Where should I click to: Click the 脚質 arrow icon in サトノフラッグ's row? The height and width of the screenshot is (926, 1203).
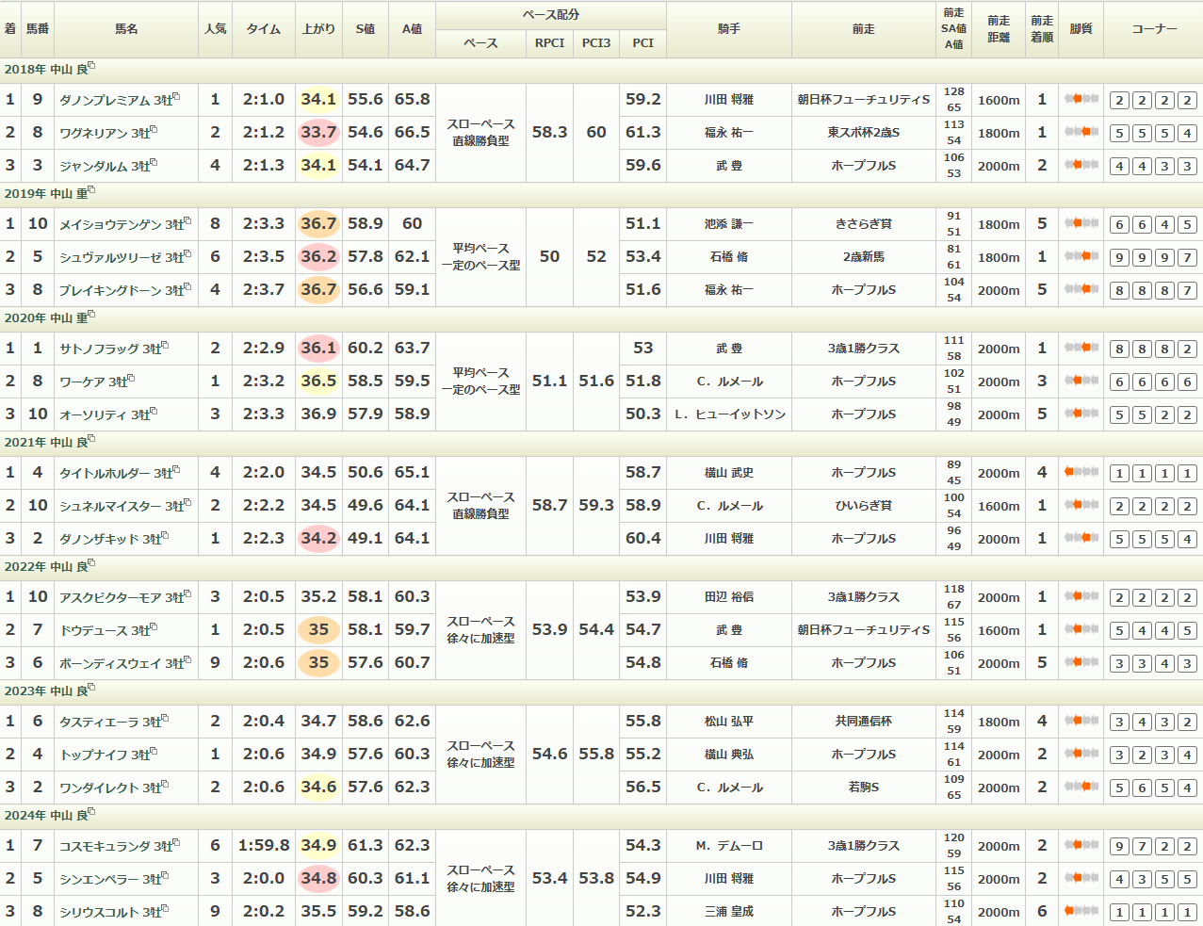1081,349
